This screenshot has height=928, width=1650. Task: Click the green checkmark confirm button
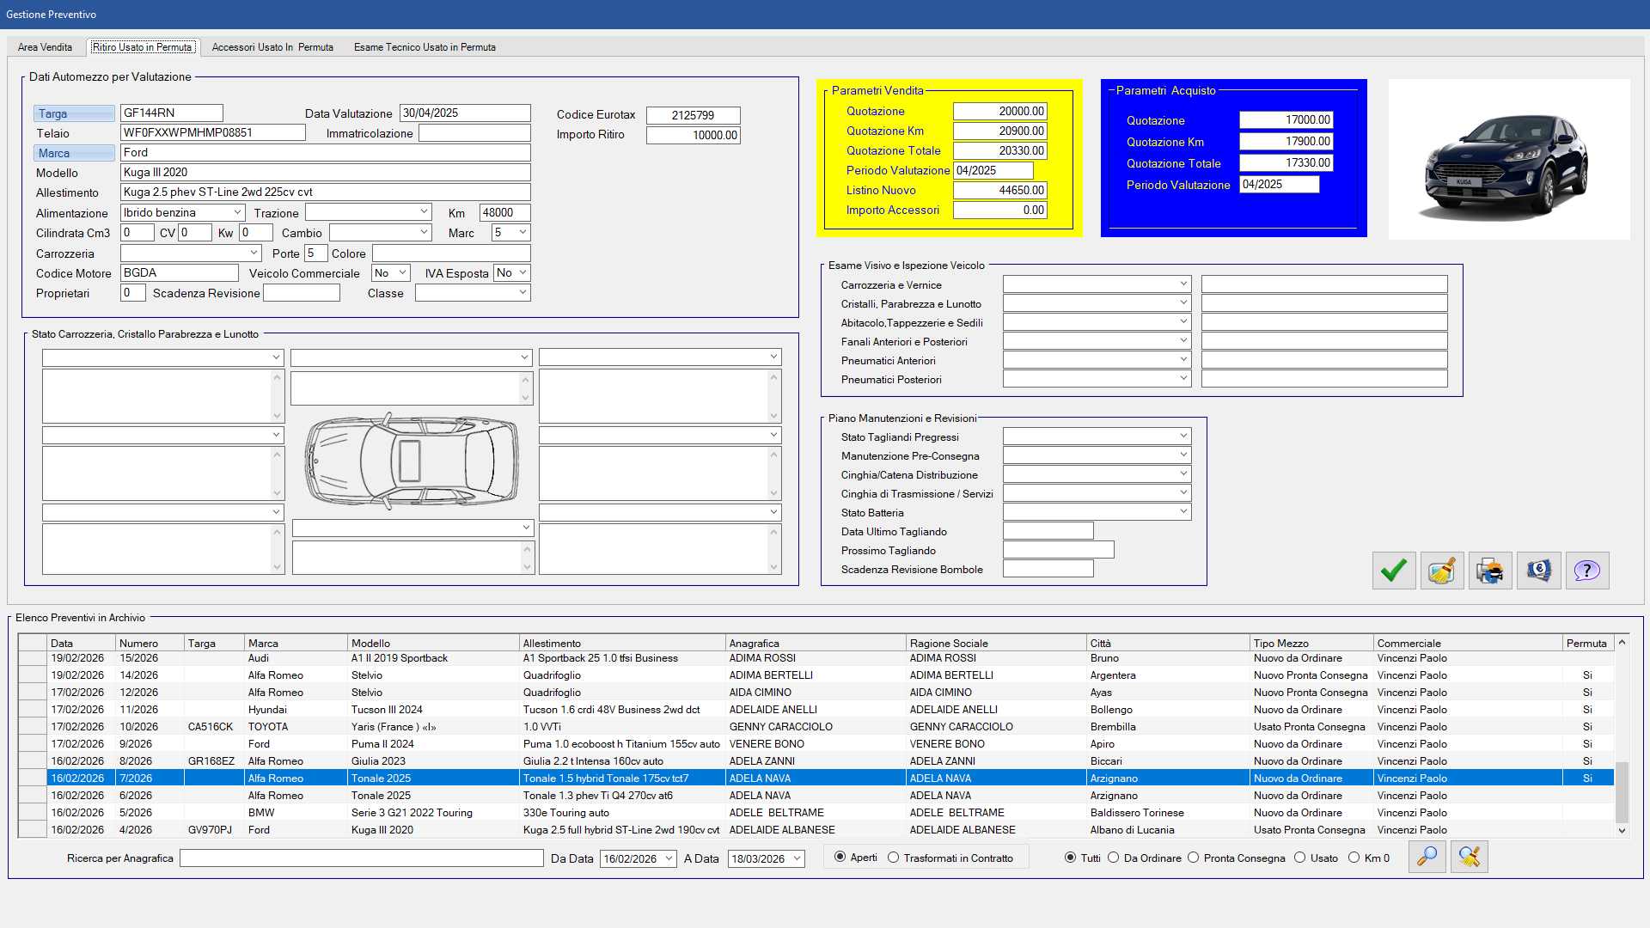point(1393,571)
